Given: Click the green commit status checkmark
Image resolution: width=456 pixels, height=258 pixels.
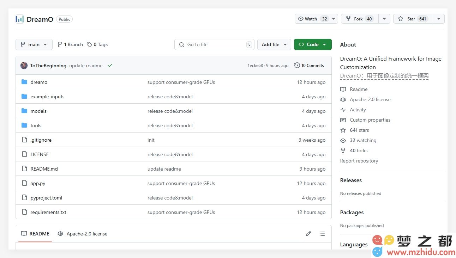Looking at the screenshot, I should click(x=110, y=66).
